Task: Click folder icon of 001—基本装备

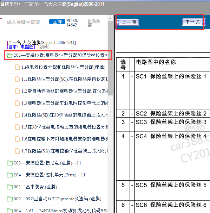Action: 9,187
